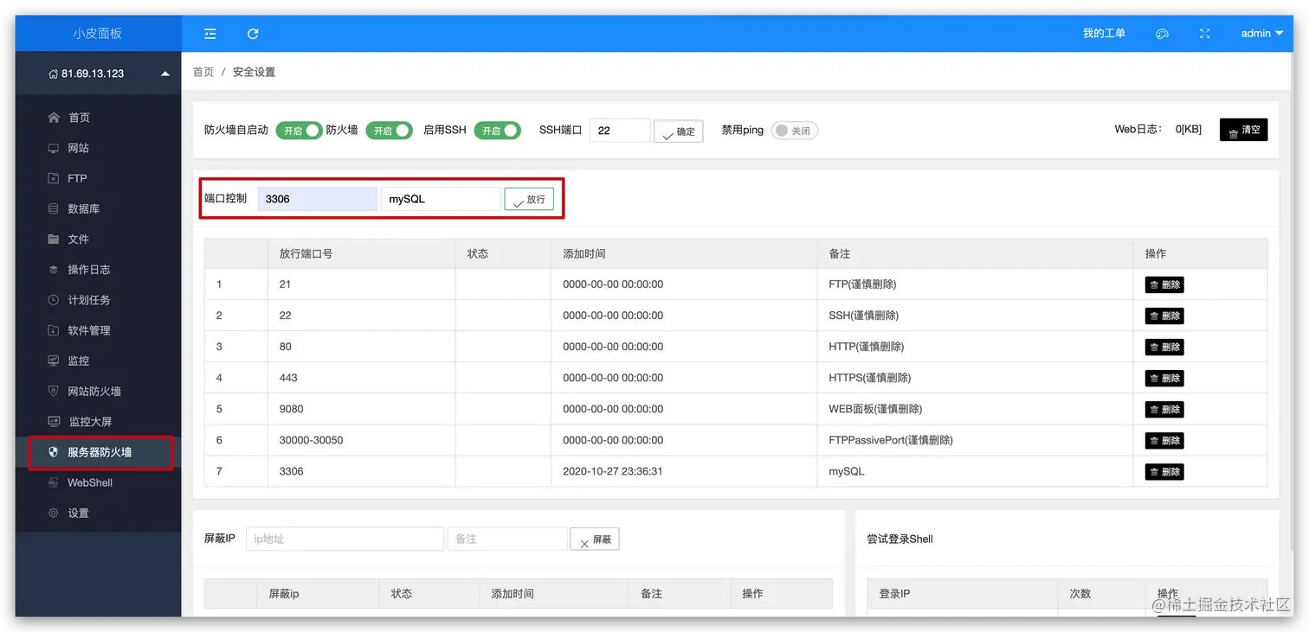Delete the mySQL port 3306 rule
This screenshot has height=632, width=1309.
click(x=1164, y=471)
